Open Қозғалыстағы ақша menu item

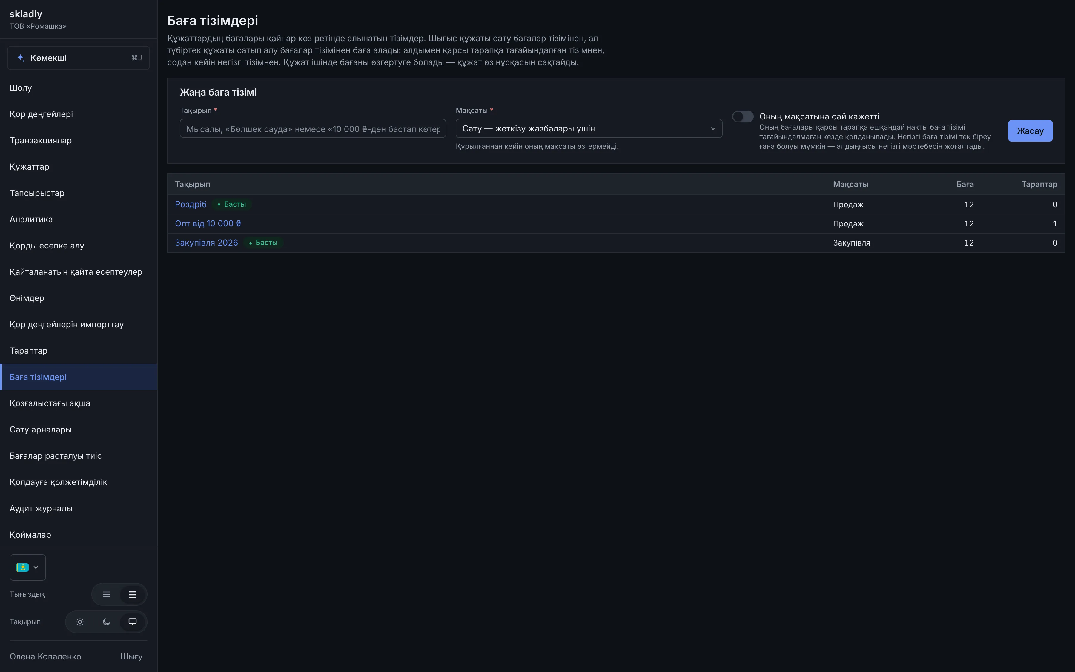79,403
